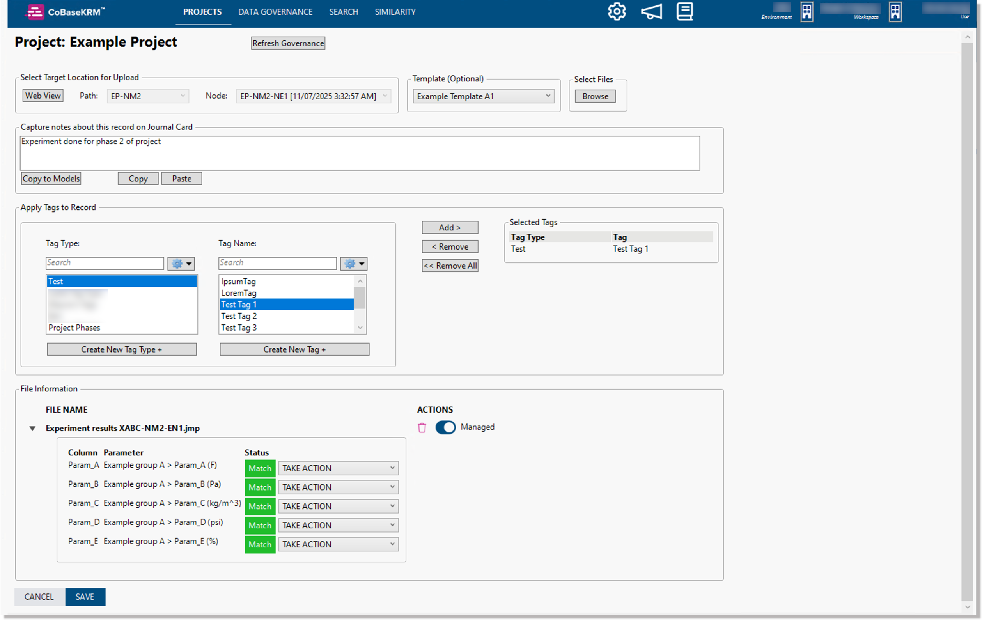982x620 pixels.
Task: Collapse the Experiment results file details
Action: coord(32,428)
